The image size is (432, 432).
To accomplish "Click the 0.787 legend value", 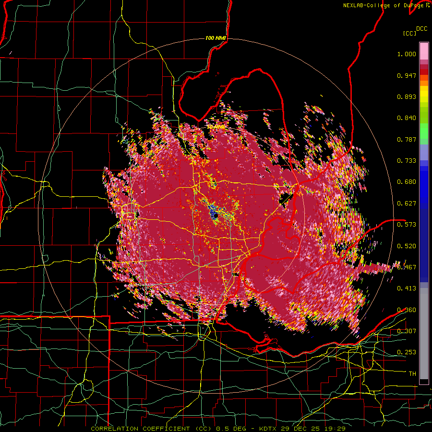I will pyautogui.click(x=407, y=139).
